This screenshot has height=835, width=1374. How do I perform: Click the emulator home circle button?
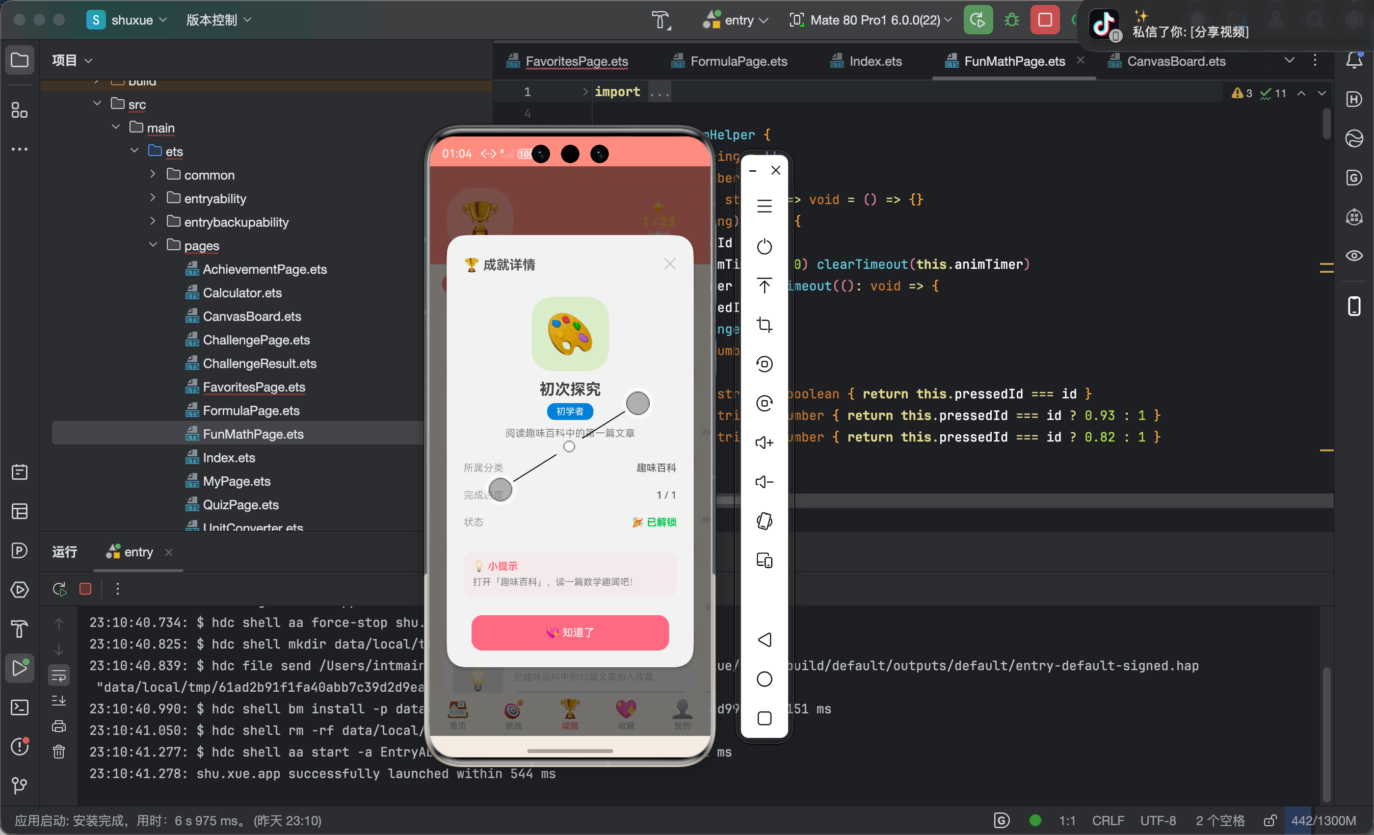point(764,679)
